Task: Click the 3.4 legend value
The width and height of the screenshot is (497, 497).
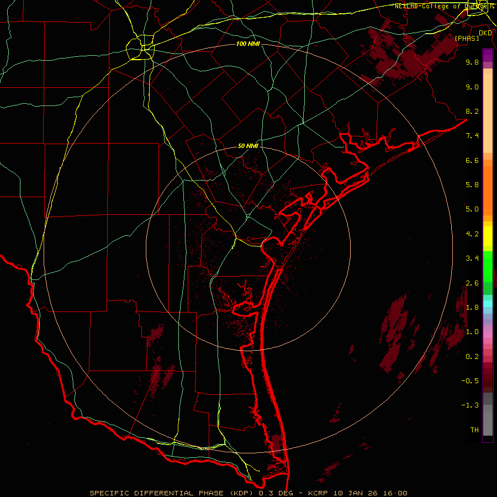Action: tap(472, 258)
